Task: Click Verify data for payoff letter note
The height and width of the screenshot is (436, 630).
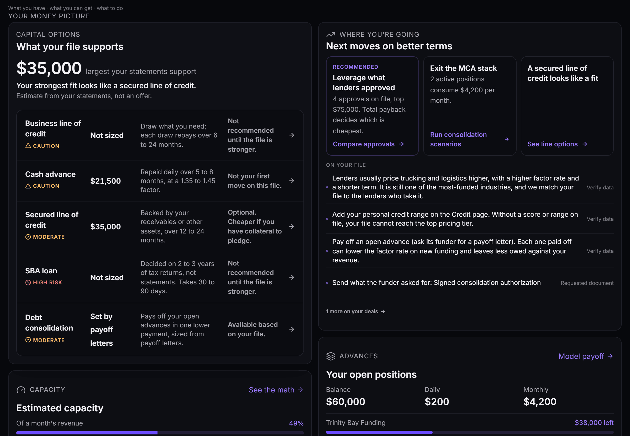Action: [x=600, y=251]
